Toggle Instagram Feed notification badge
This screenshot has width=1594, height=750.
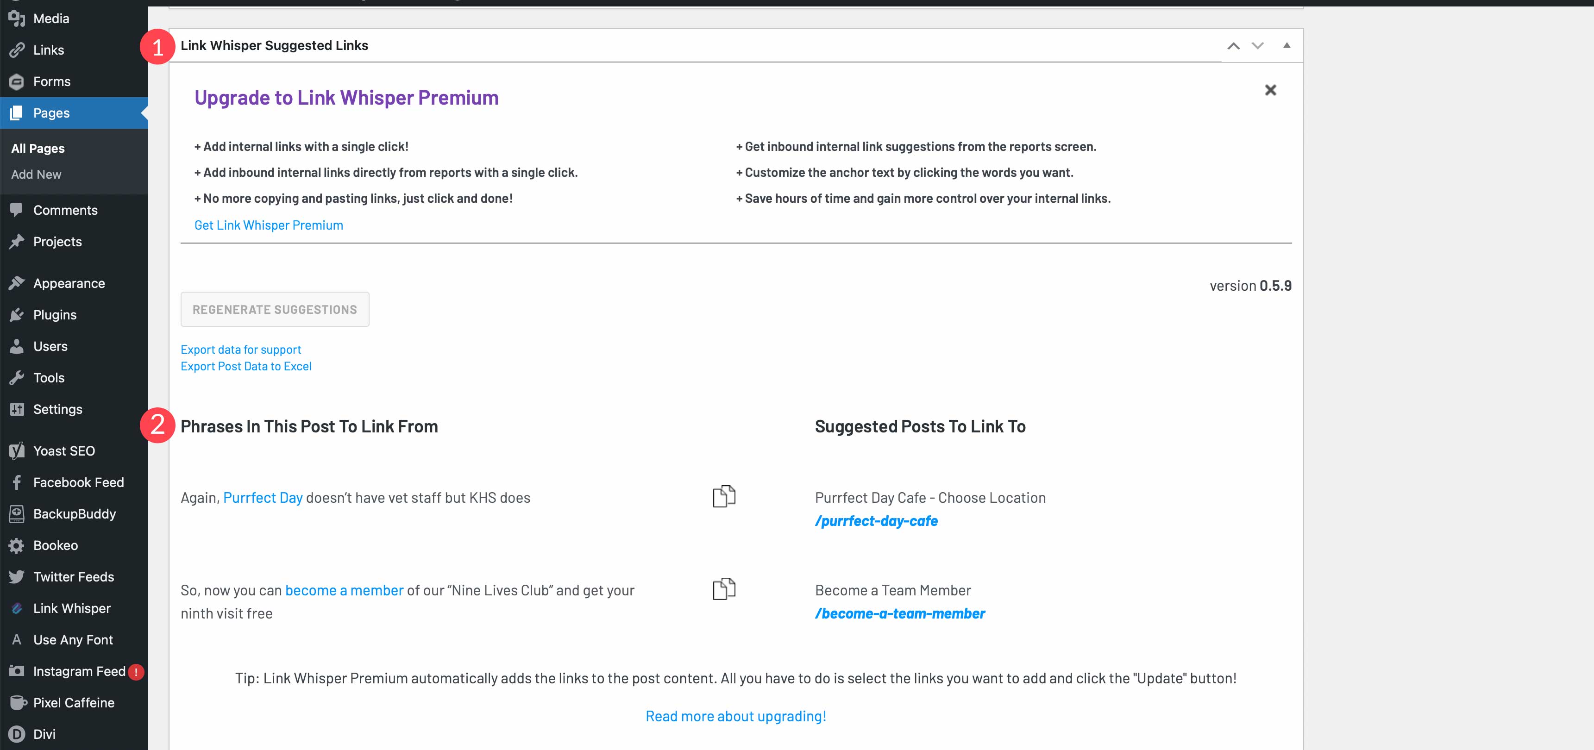(135, 671)
